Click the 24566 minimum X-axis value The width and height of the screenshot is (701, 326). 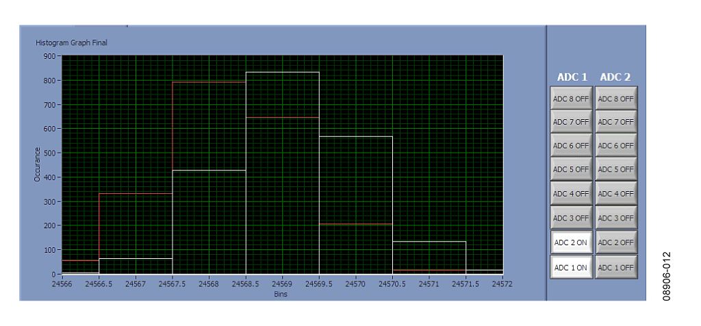coord(62,283)
